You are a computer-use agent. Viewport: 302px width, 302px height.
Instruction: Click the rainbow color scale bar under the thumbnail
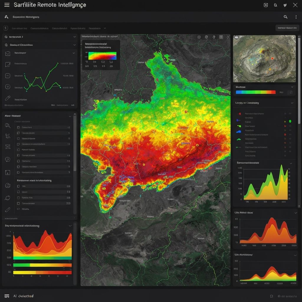click(256, 92)
